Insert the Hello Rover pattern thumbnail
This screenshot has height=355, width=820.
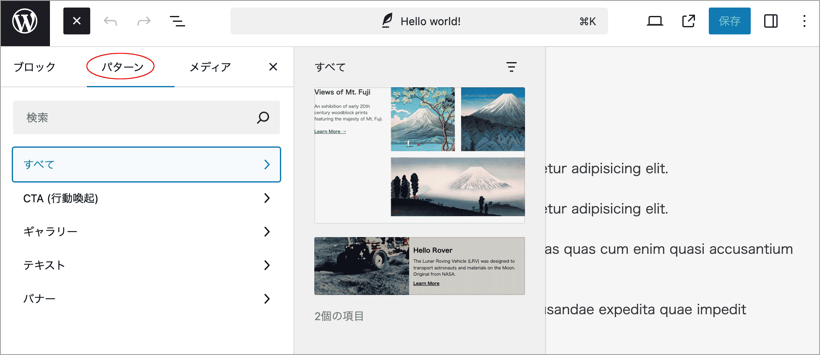[x=419, y=266]
